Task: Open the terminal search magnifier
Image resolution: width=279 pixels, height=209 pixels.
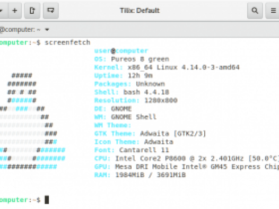Action: [255, 11]
